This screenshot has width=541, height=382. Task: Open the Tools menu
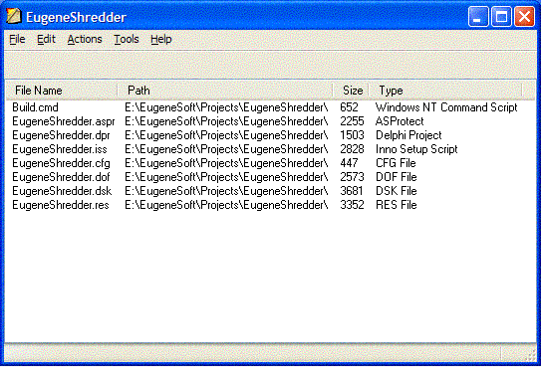(127, 39)
